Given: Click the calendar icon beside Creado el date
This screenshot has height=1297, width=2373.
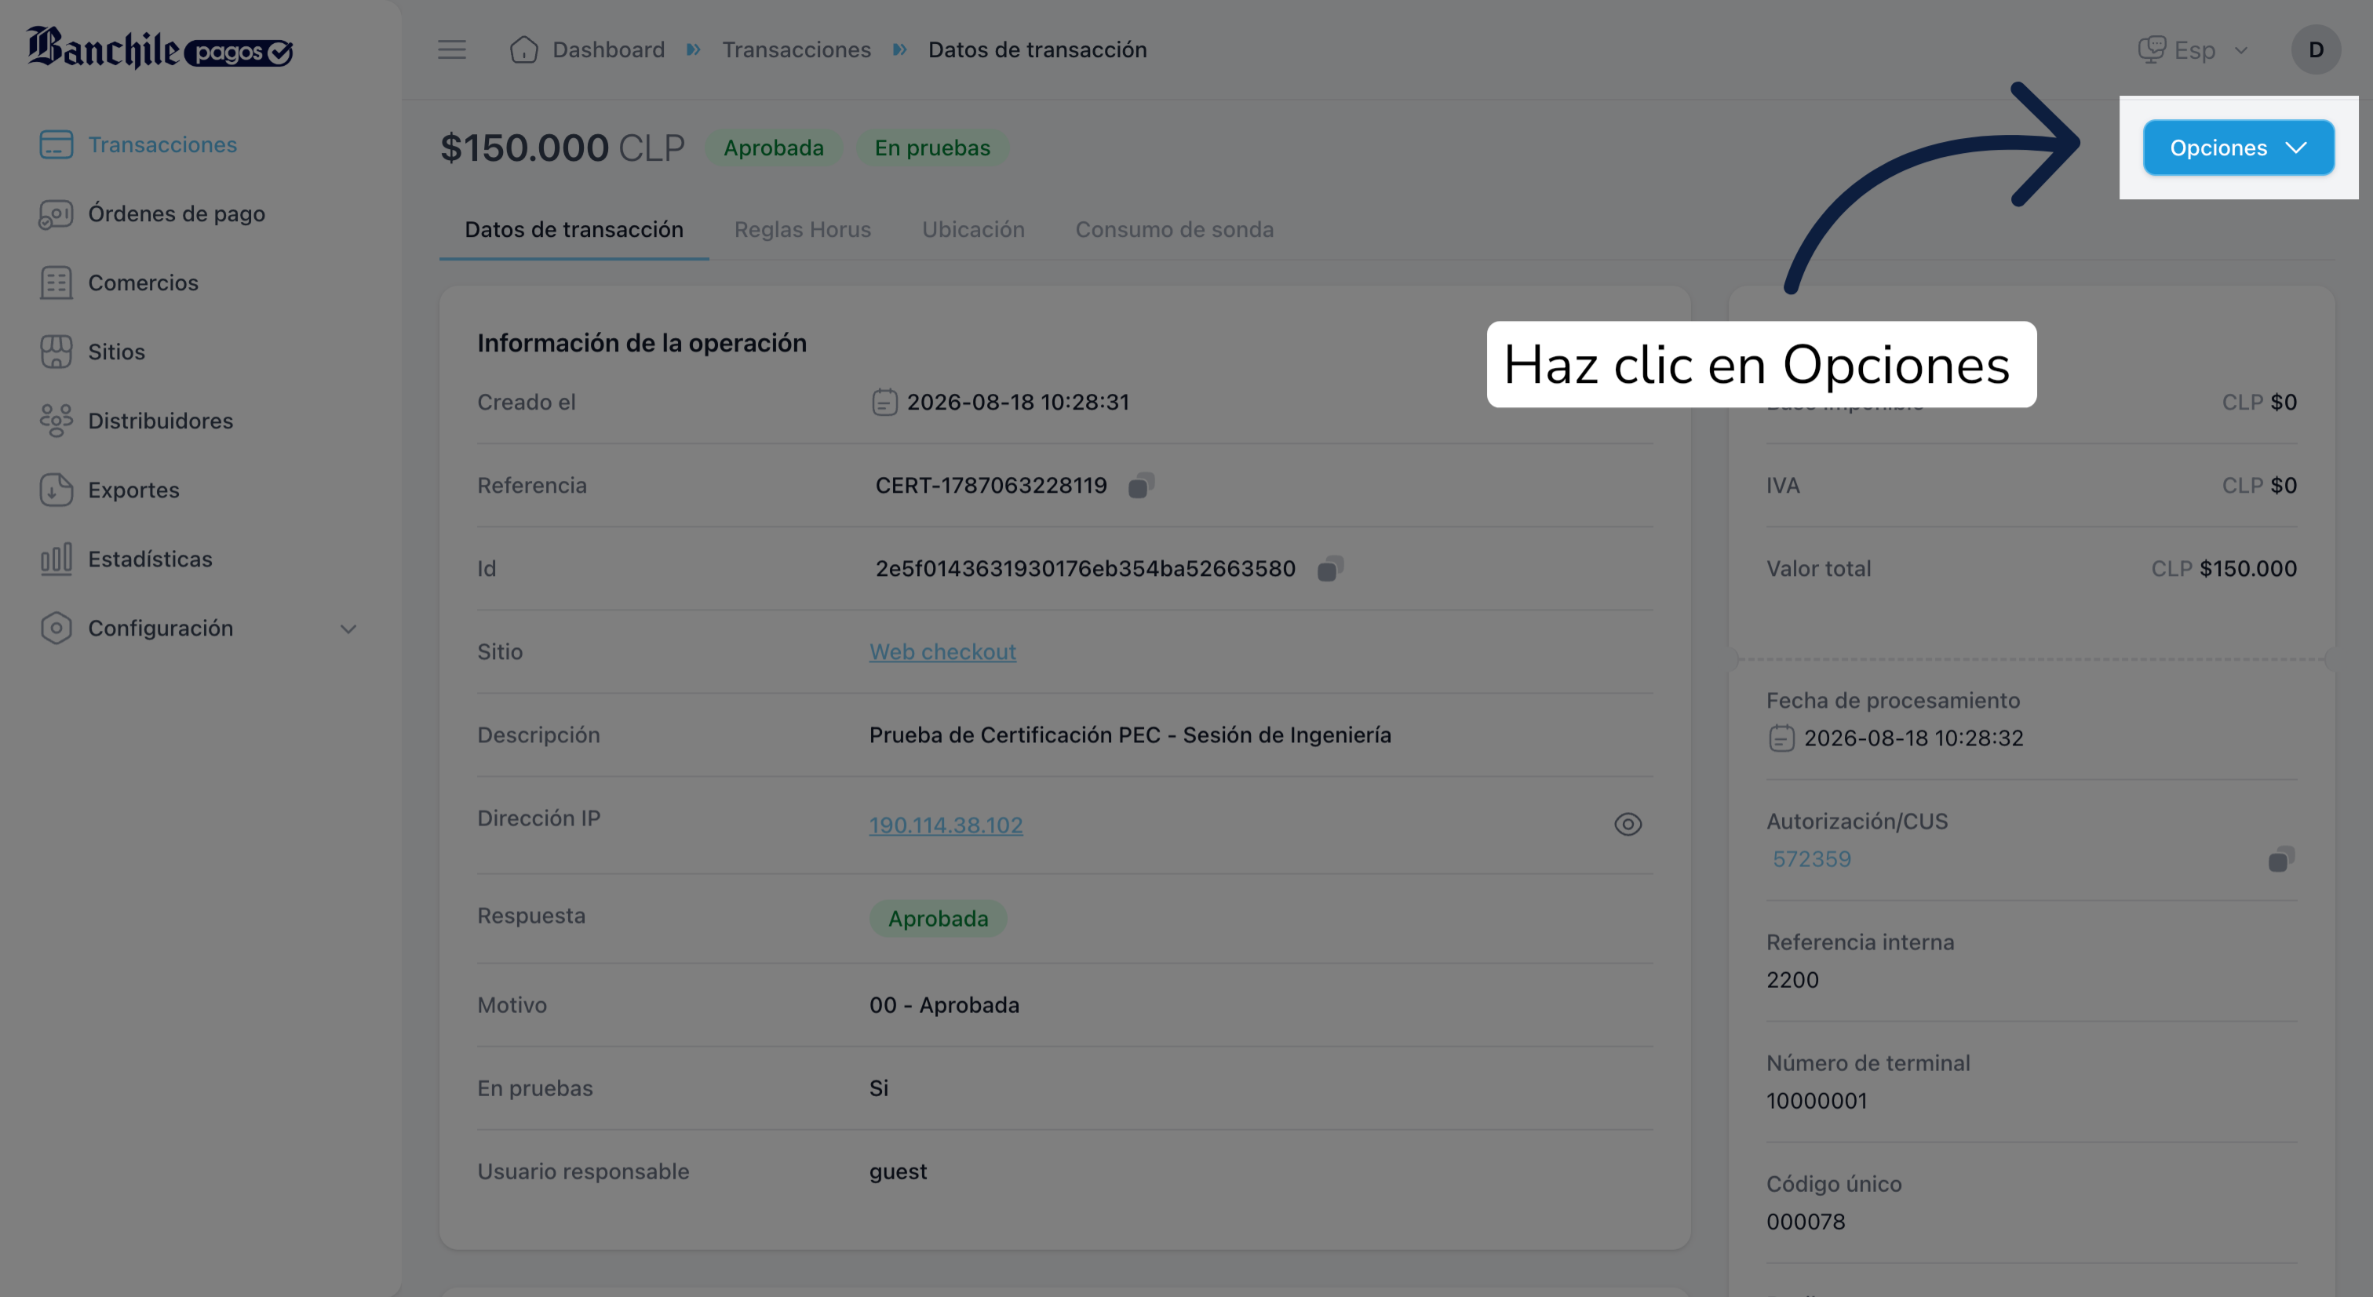Looking at the screenshot, I should tap(884, 403).
